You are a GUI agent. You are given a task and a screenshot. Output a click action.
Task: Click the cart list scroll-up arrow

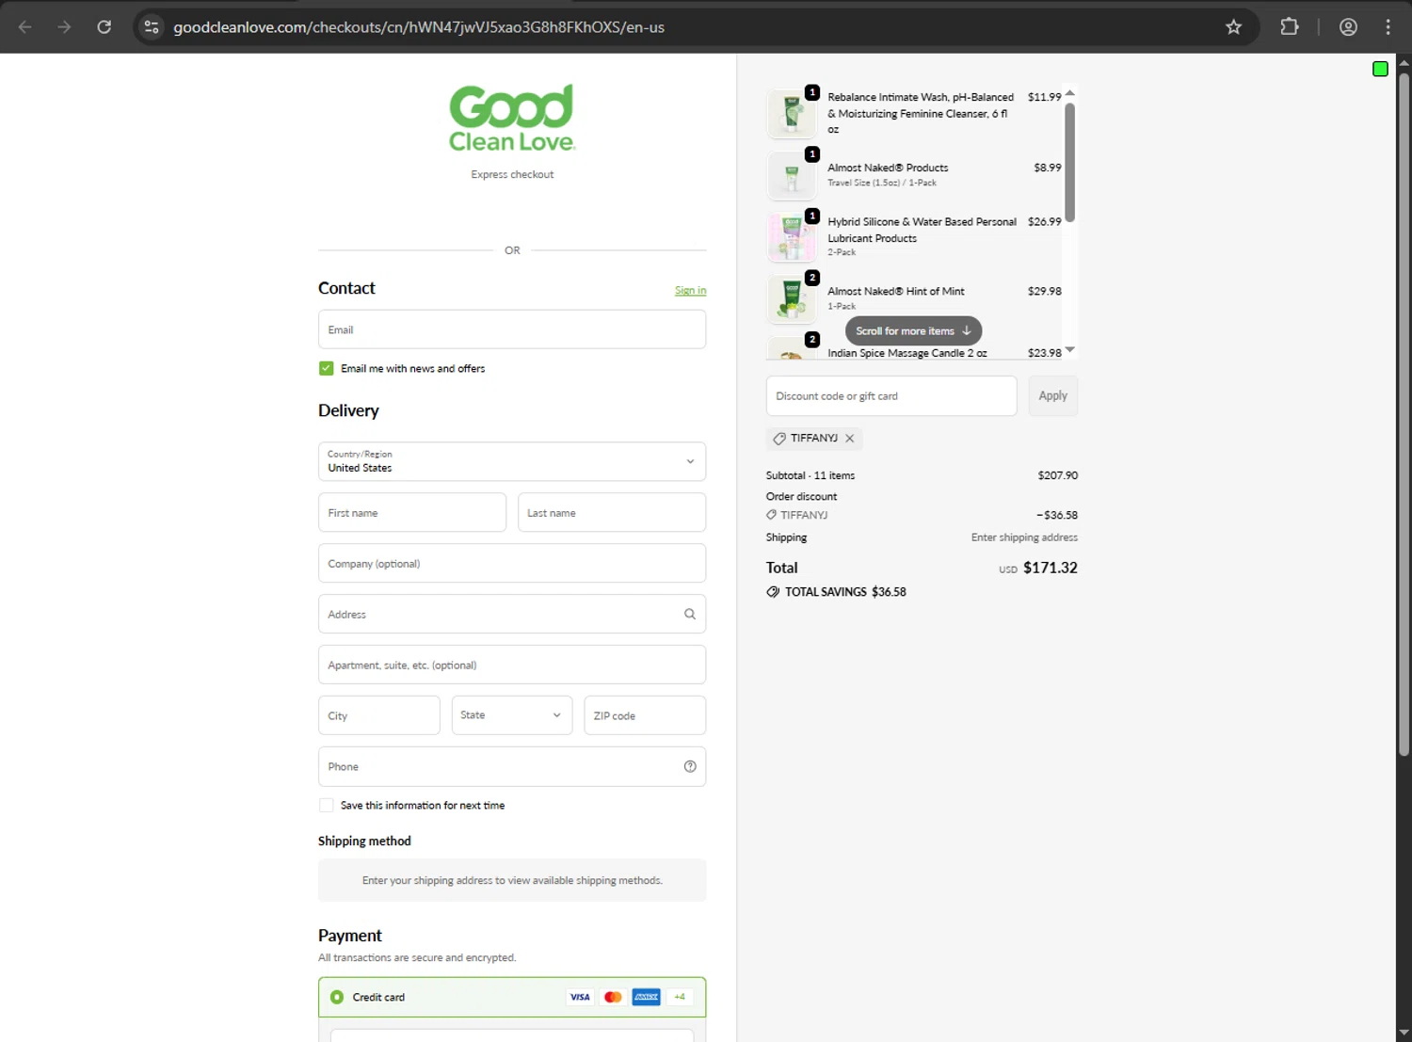[x=1069, y=93]
